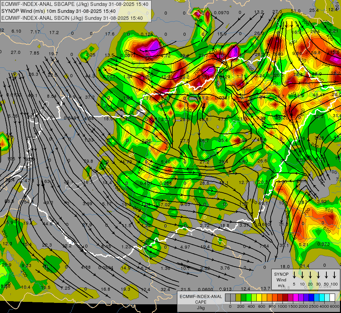This screenshot has height=313, width=341.
Task: Click the map value '17.6'
Action: tap(110, 34)
